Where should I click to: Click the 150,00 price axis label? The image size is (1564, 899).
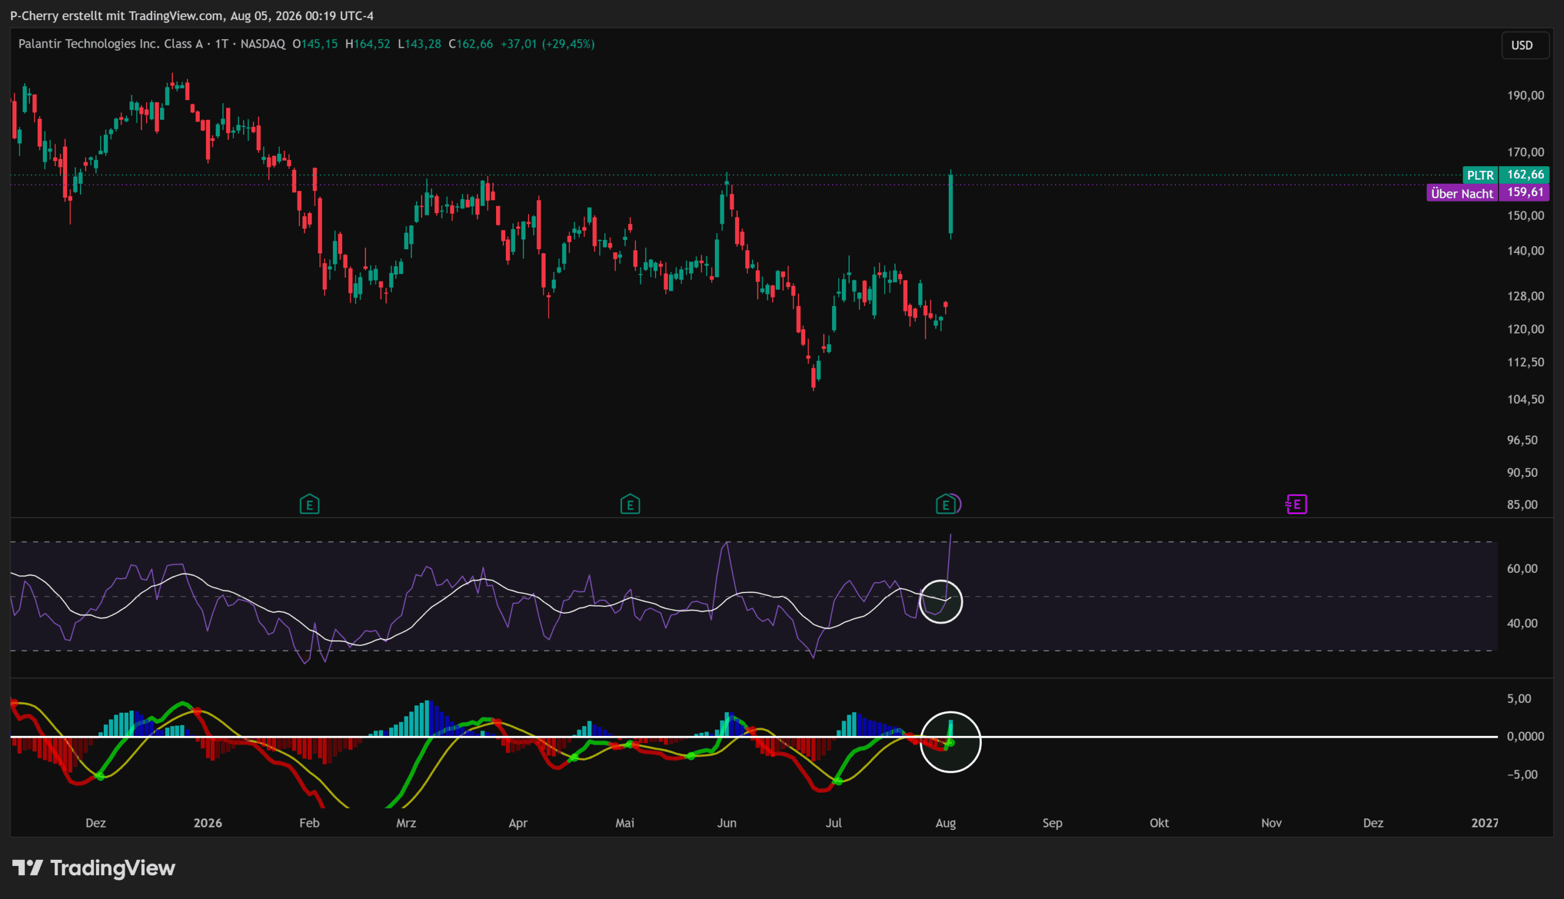coord(1525,216)
